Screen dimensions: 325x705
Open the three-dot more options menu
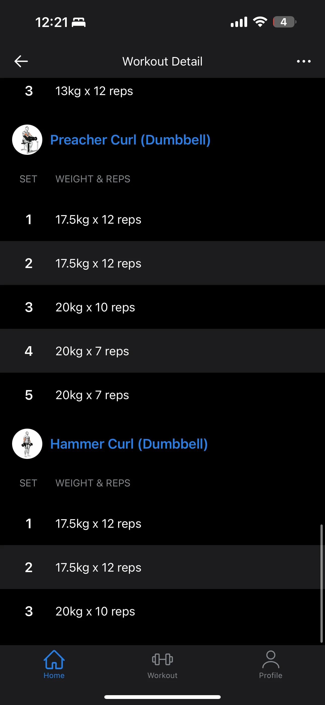[304, 61]
